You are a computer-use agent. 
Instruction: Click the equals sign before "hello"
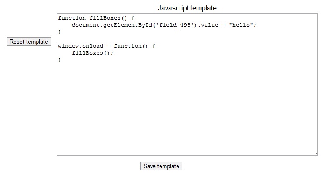pos(223,25)
